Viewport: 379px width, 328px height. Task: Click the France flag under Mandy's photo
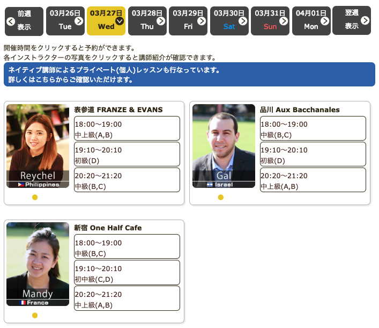pos(23,303)
